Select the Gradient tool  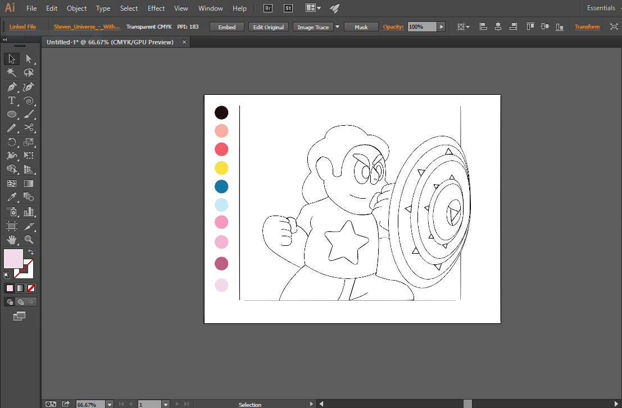[29, 184]
